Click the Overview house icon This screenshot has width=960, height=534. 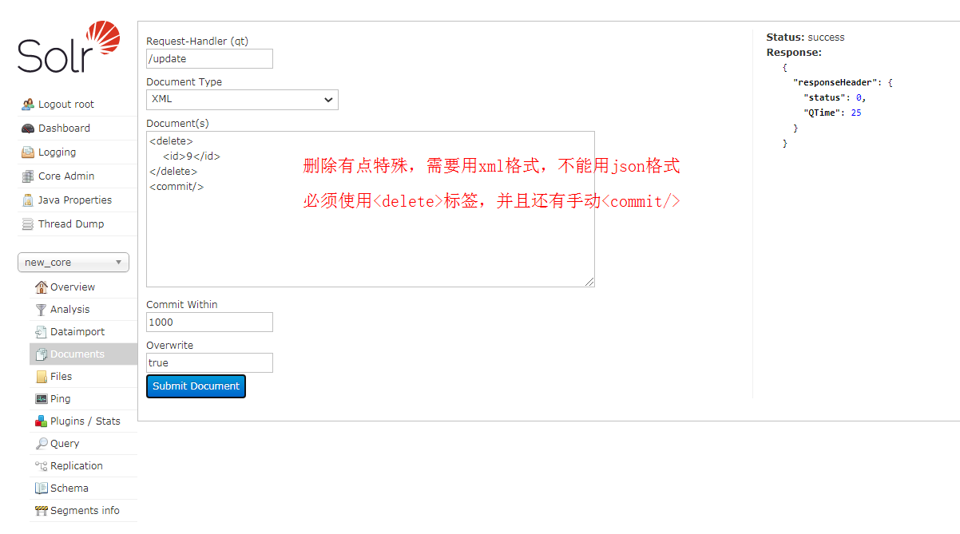(42, 287)
